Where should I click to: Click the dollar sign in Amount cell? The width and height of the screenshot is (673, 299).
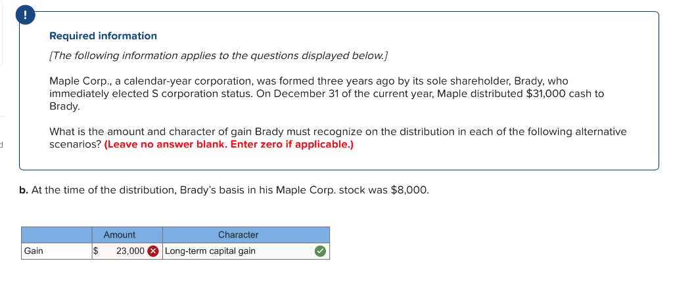tap(96, 251)
